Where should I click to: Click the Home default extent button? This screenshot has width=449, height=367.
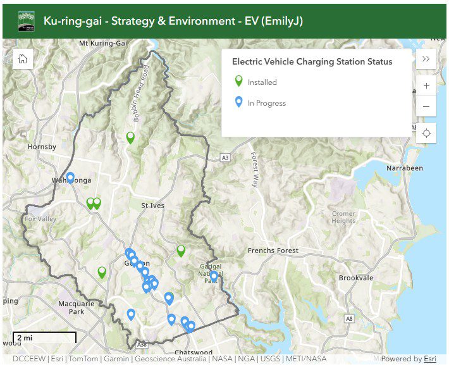tap(23, 59)
